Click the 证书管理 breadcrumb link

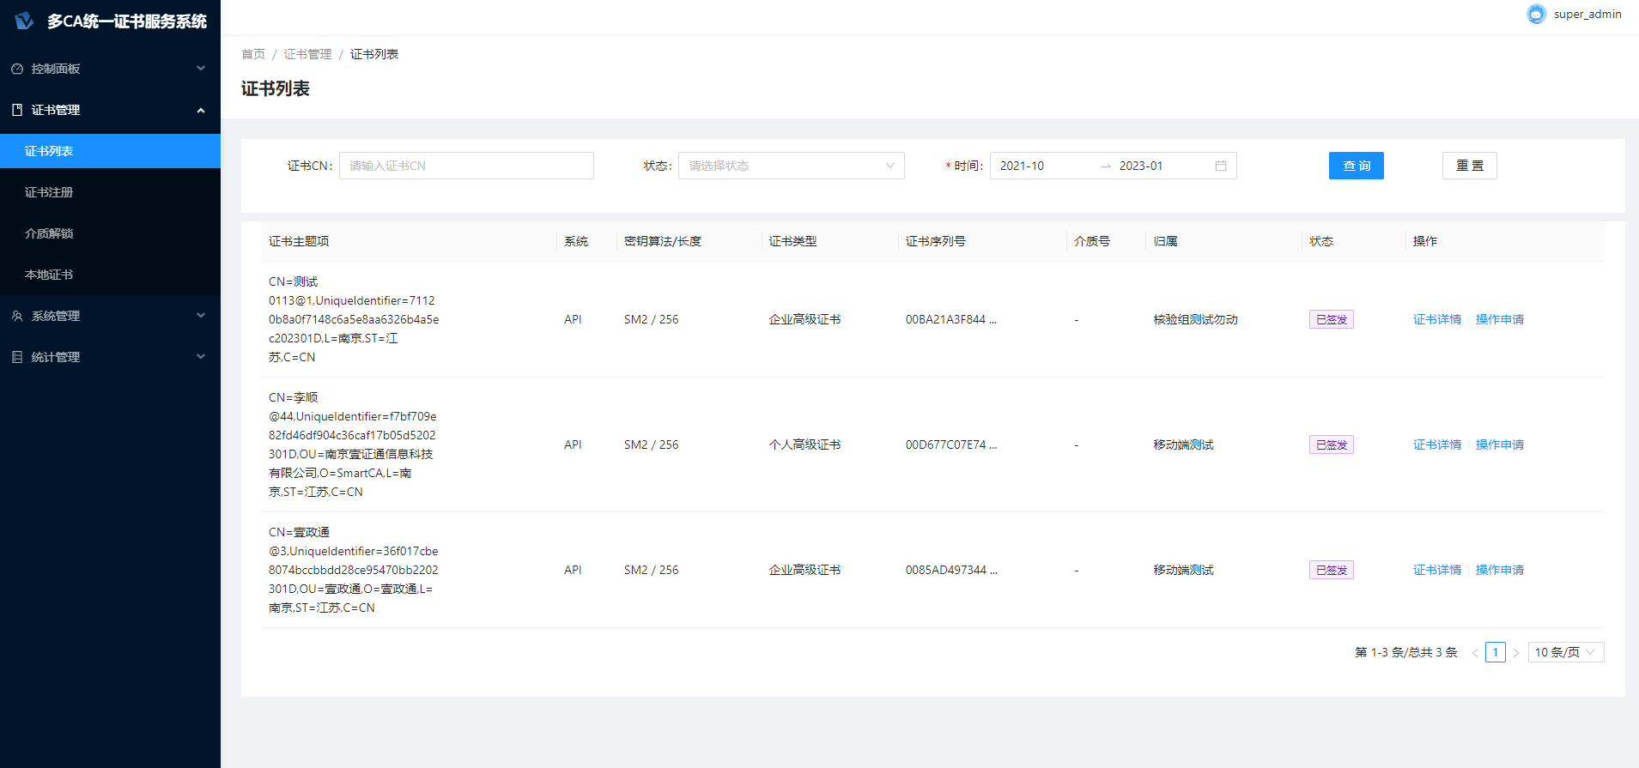(x=307, y=54)
